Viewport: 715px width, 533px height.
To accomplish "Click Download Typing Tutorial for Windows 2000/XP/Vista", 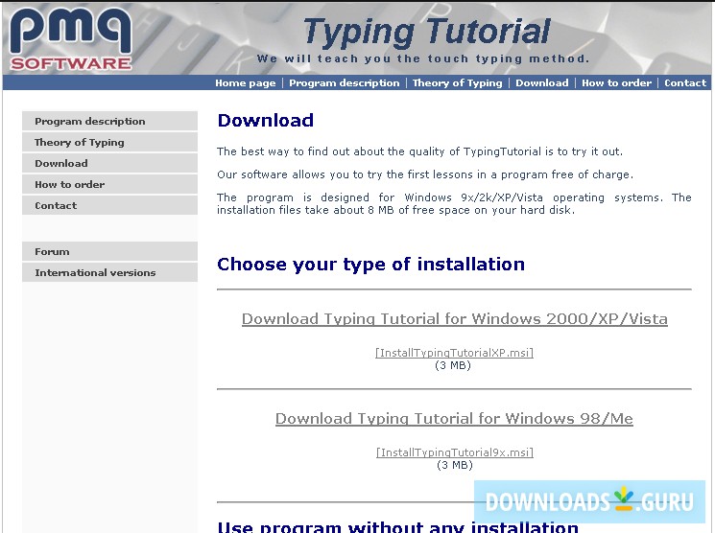I will [x=455, y=319].
